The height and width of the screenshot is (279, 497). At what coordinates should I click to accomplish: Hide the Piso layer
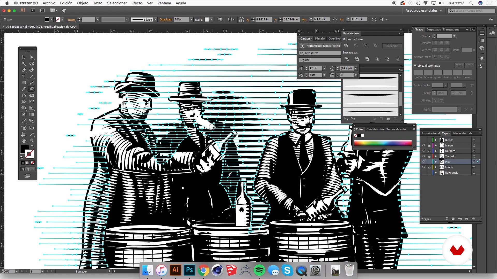point(424,162)
